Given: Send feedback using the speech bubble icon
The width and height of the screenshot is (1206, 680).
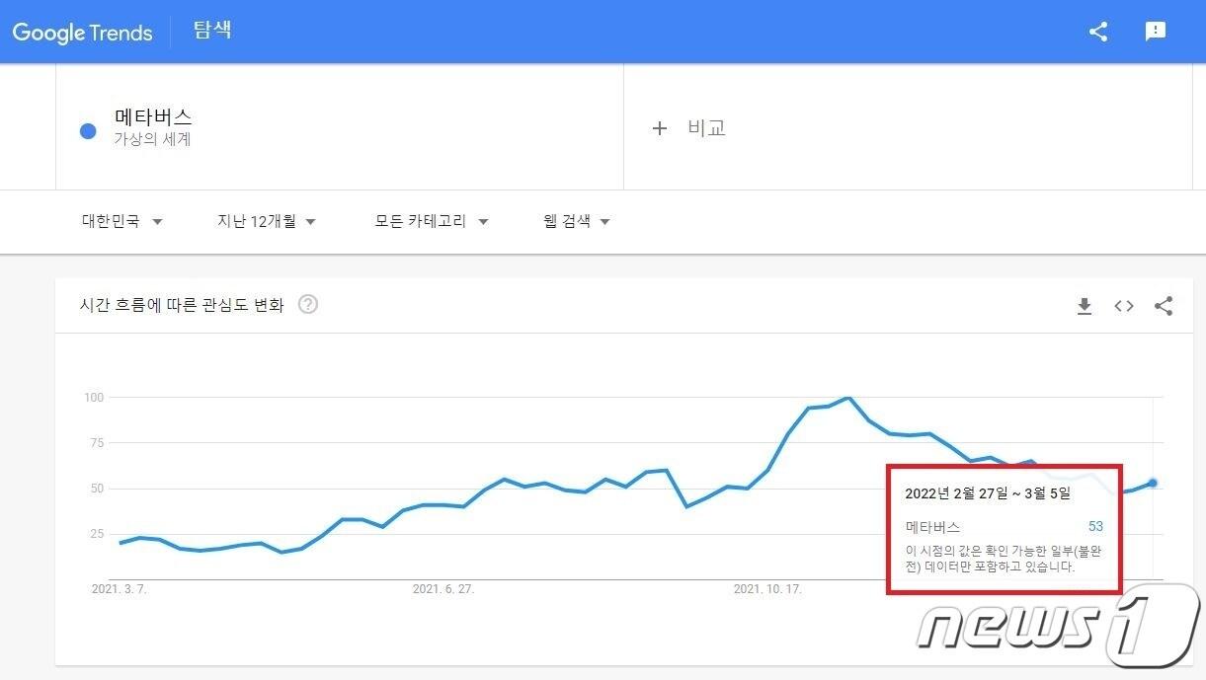Looking at the screenshot, I should (1155, 31).
